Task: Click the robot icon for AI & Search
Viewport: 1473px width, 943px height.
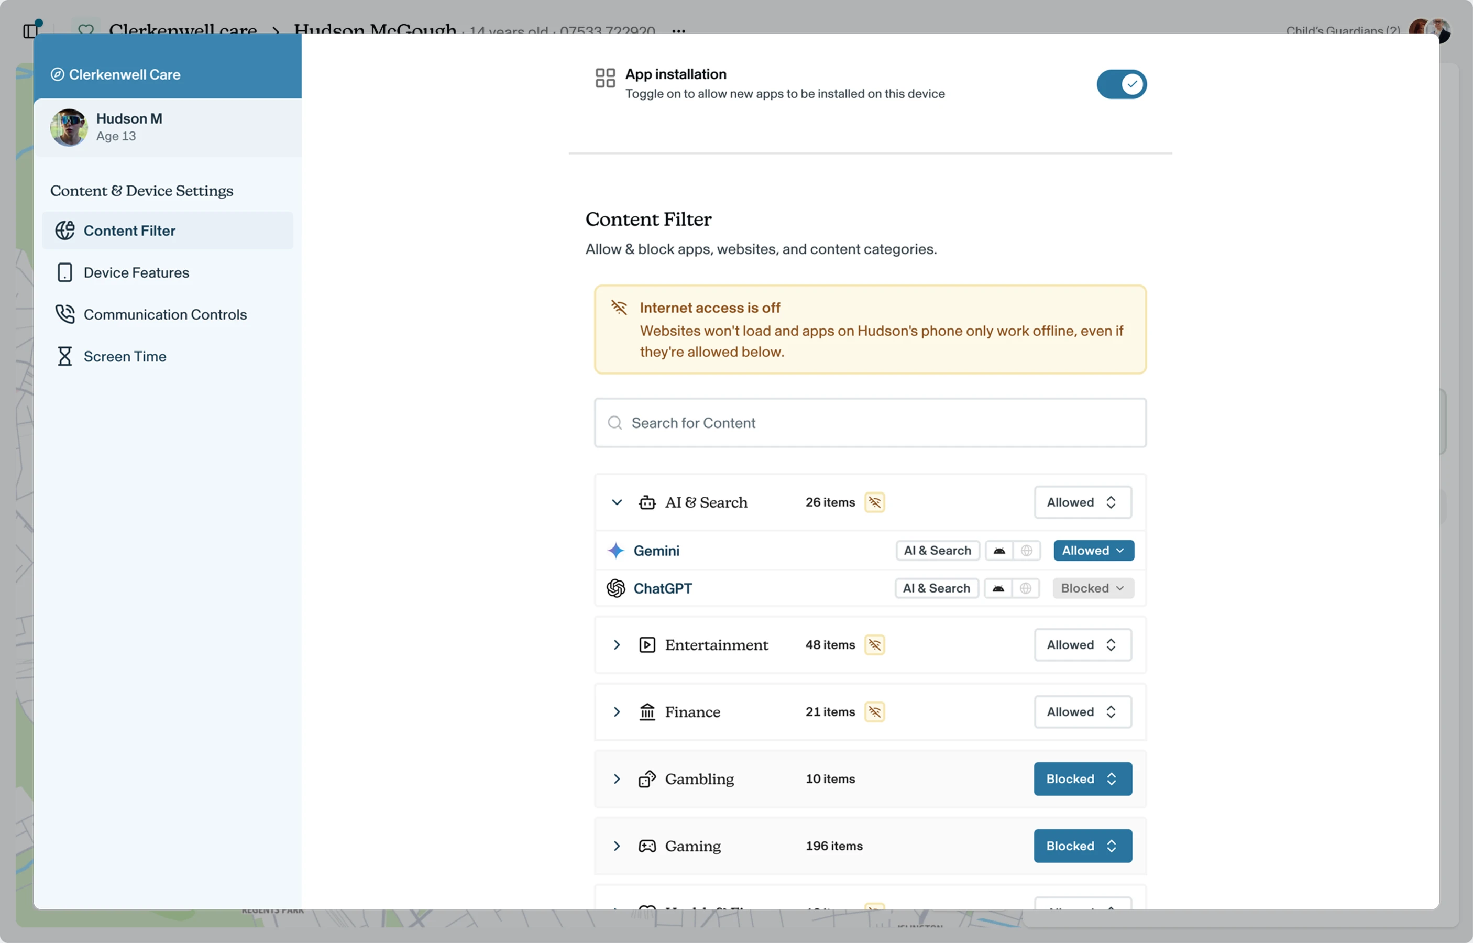Action: pos(646,502)
